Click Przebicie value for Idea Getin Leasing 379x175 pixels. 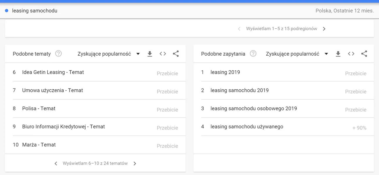[x=167, y=74]
